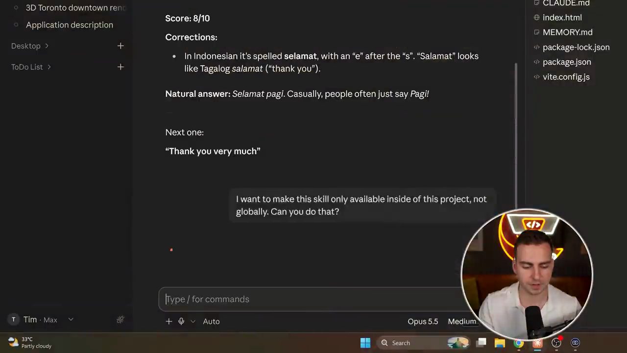
Task: Expand the Desktop project group
Action: (x=29, y=46)
